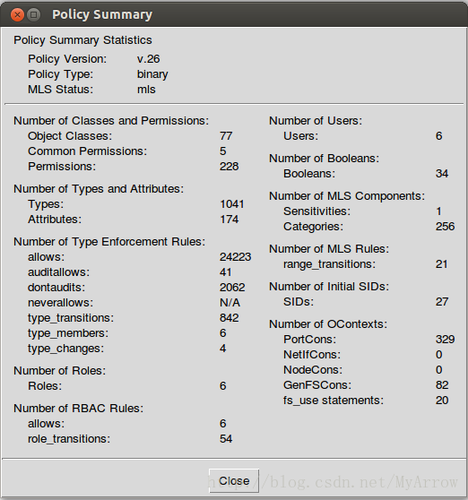
Task: Select the type_transitions count 842
Action: pos(229,317)
